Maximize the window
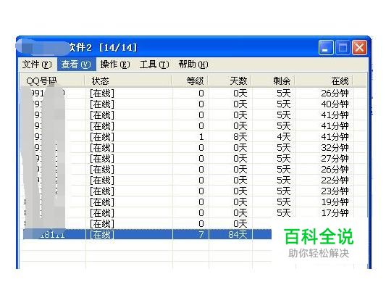Screen dimensions: 386x282 tap(343, 47)
